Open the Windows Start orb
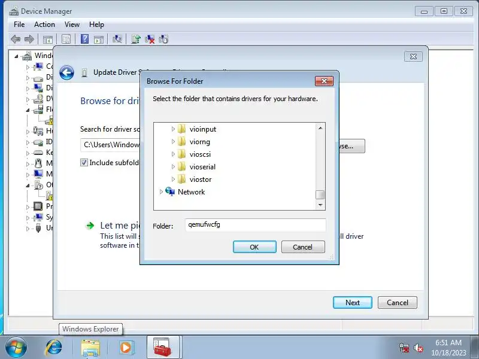This screenshot has height=359, width=479. click(16, 347)
